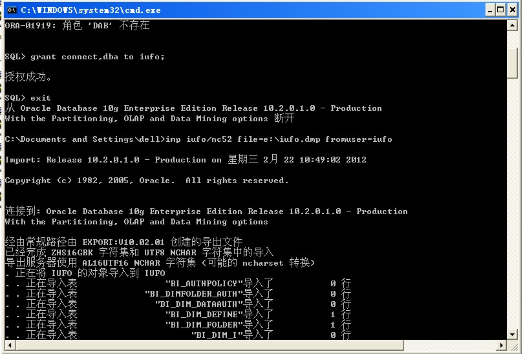
Task: Click the "BI_DIM_FOLDER" table name
Action: (x=204, y=325)
